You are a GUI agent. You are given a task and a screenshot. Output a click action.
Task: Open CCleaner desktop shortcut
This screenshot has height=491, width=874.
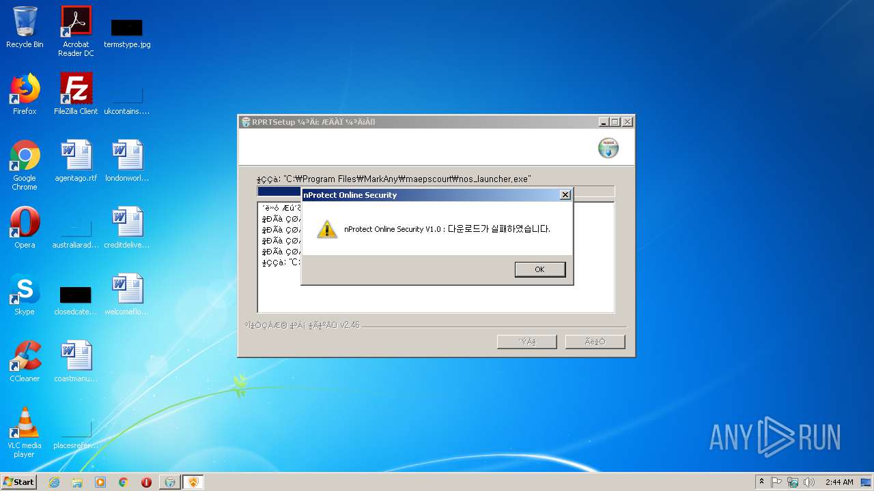25,361
